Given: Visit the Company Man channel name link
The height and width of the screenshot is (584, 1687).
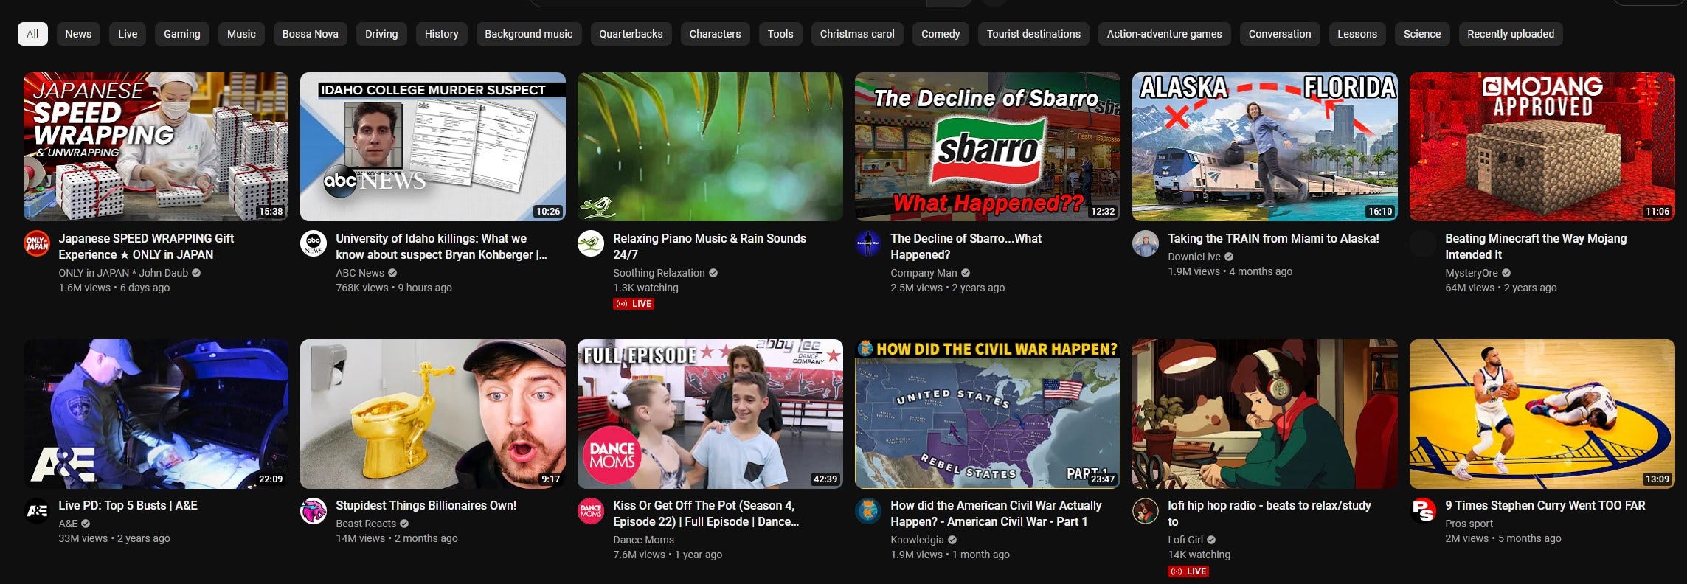Looking at the screenshot, I should tap(923, 273).
